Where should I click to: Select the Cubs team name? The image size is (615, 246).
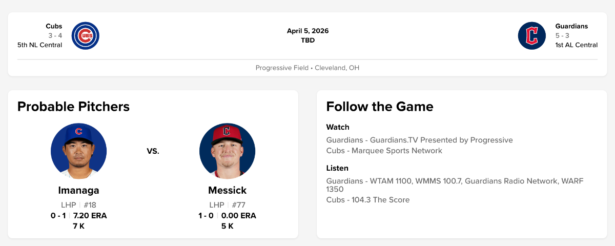click(x=54, y=26)
